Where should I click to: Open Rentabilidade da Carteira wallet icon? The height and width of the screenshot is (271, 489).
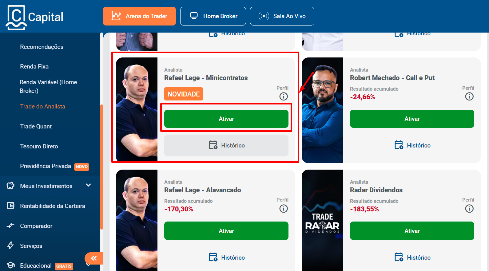(x=11, y=206)
